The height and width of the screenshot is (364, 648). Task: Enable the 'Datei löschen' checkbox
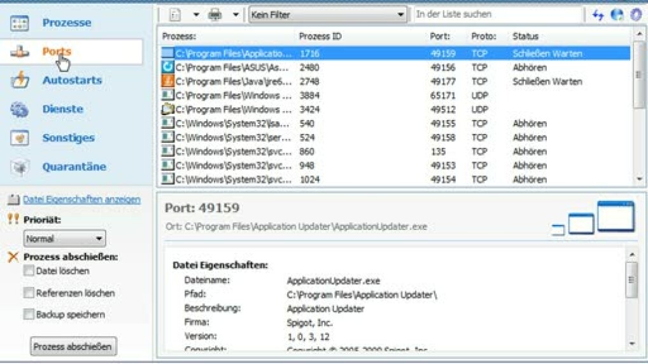click(x=29, y=271)
